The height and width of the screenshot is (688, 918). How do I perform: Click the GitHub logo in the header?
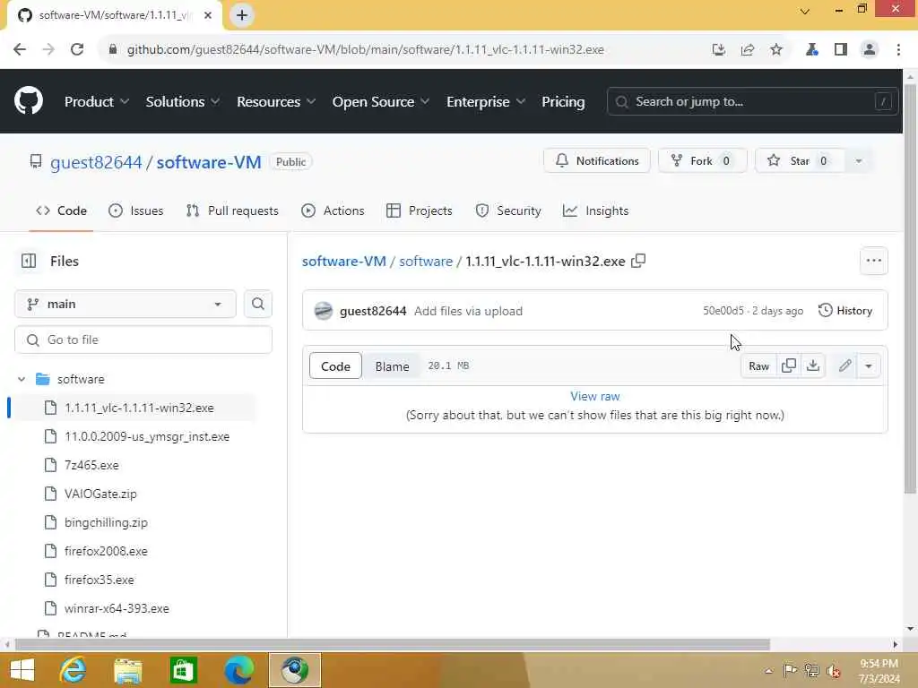click(x=28, y=100)
